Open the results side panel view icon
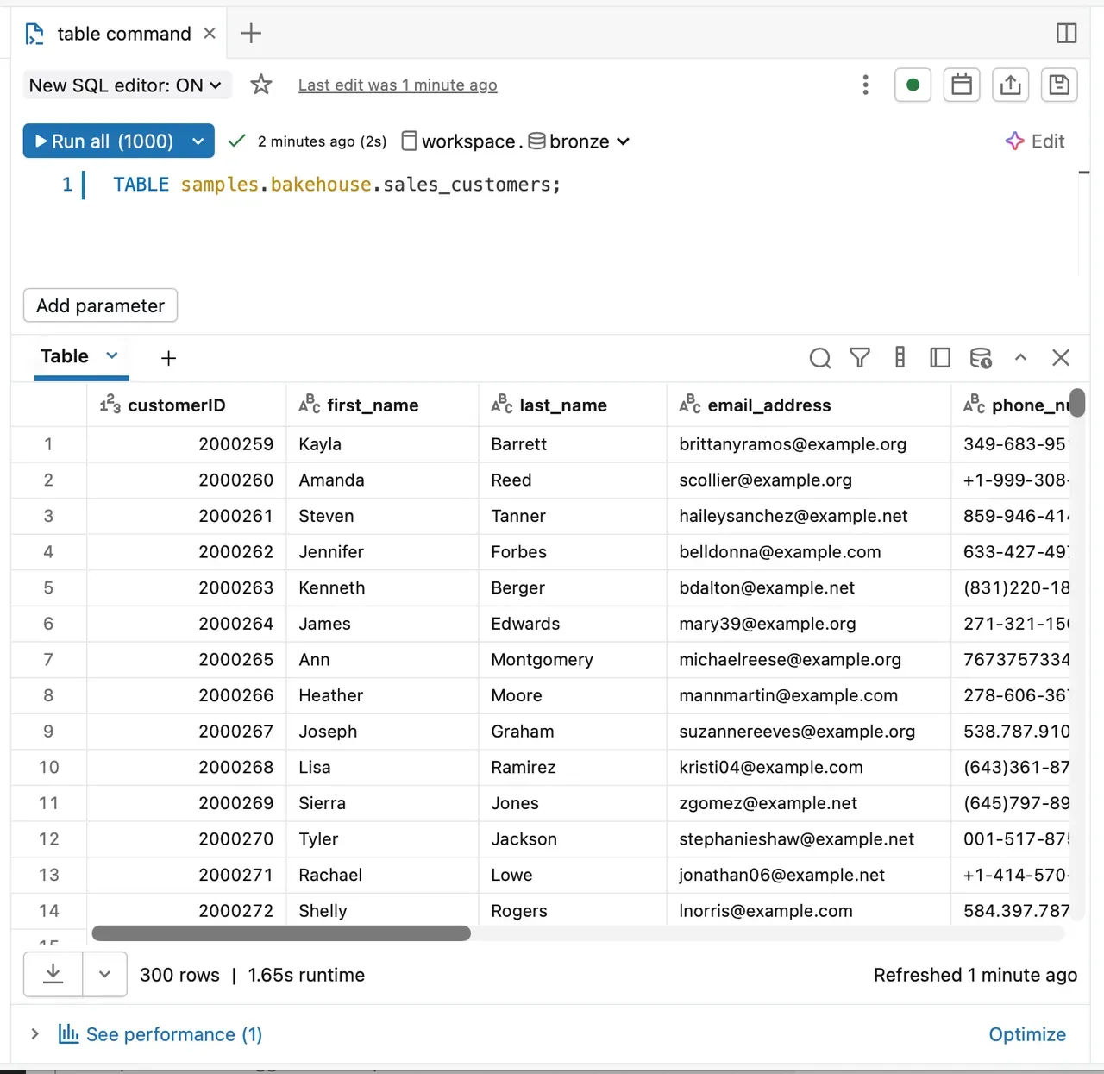This screenshot has height=1074, width=1104. pyautogui.click(x=940, y=357)
